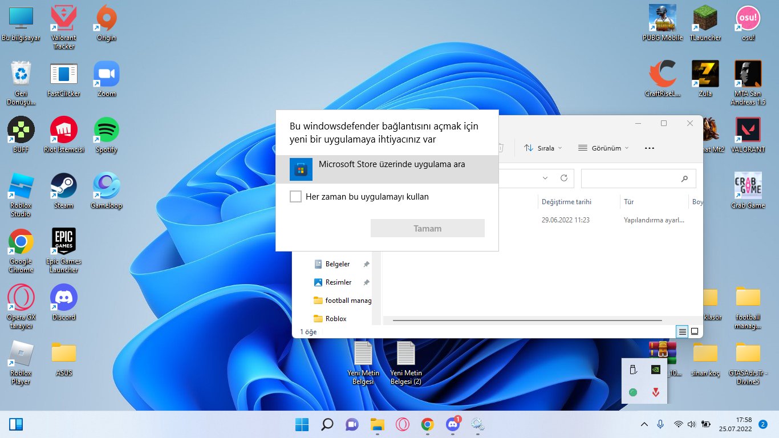Click the Safely Remove Hardware USB icon

click(x=632, y=370)
